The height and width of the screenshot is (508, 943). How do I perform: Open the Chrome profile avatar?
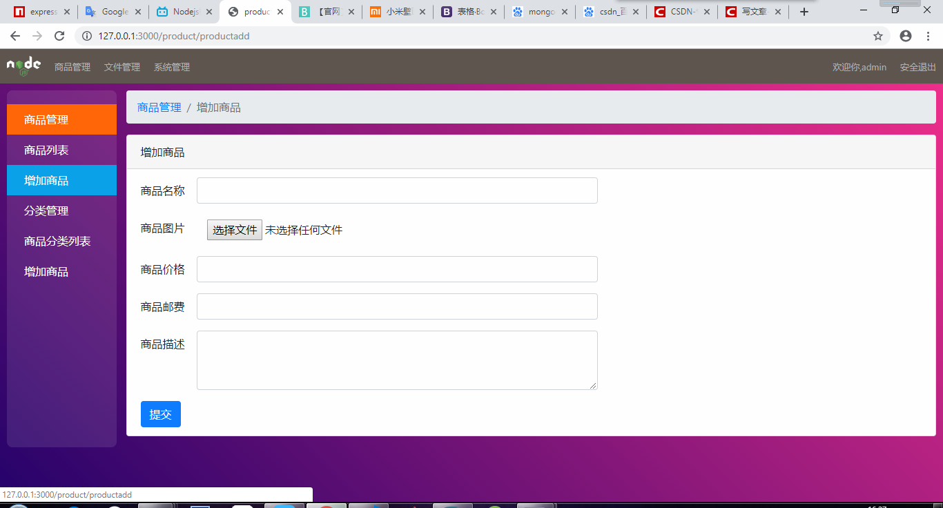905,36
